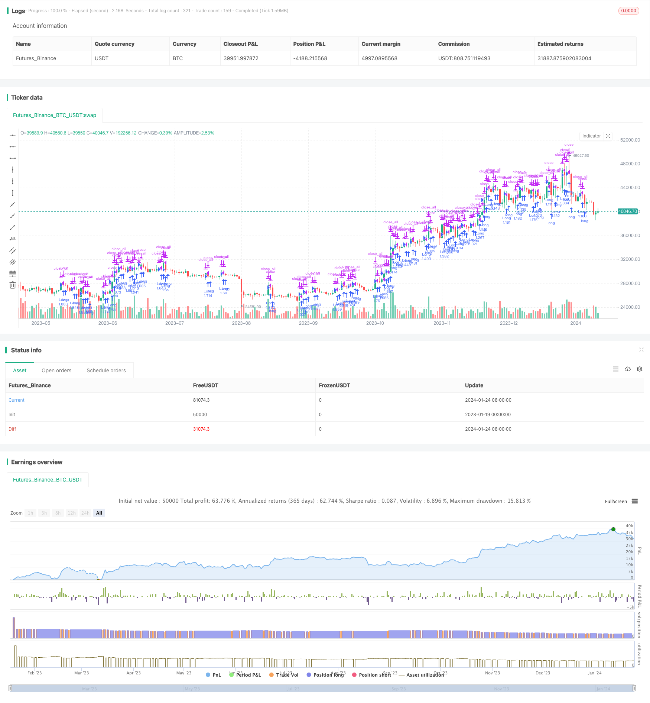This screenshot has height=703, width=650.
Task: Click the Diff row label in asset table
Action: tap(12, 429)
